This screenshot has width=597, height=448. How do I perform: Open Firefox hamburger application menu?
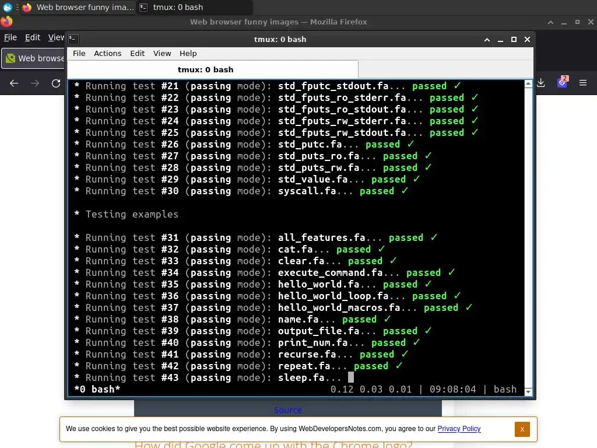pos(583,83)
